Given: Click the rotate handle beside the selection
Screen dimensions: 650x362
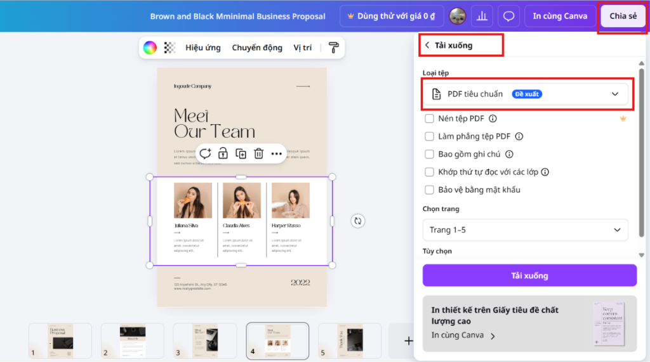Looking at the screenshot, I should 358,221.
